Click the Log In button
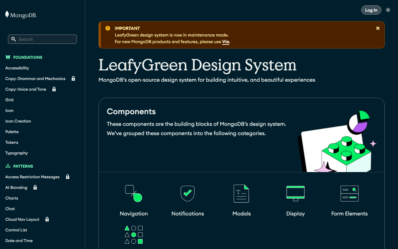 371,10
